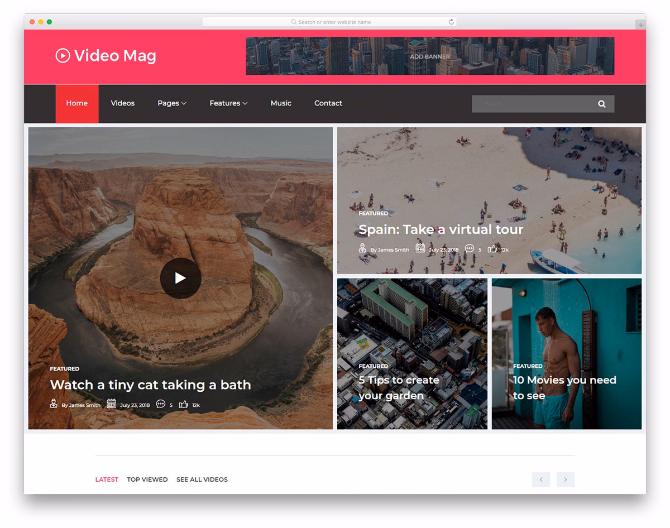Click the comment bubble on Spain post
The width and height of the screenshot is (670, 528).
point(469,249)
